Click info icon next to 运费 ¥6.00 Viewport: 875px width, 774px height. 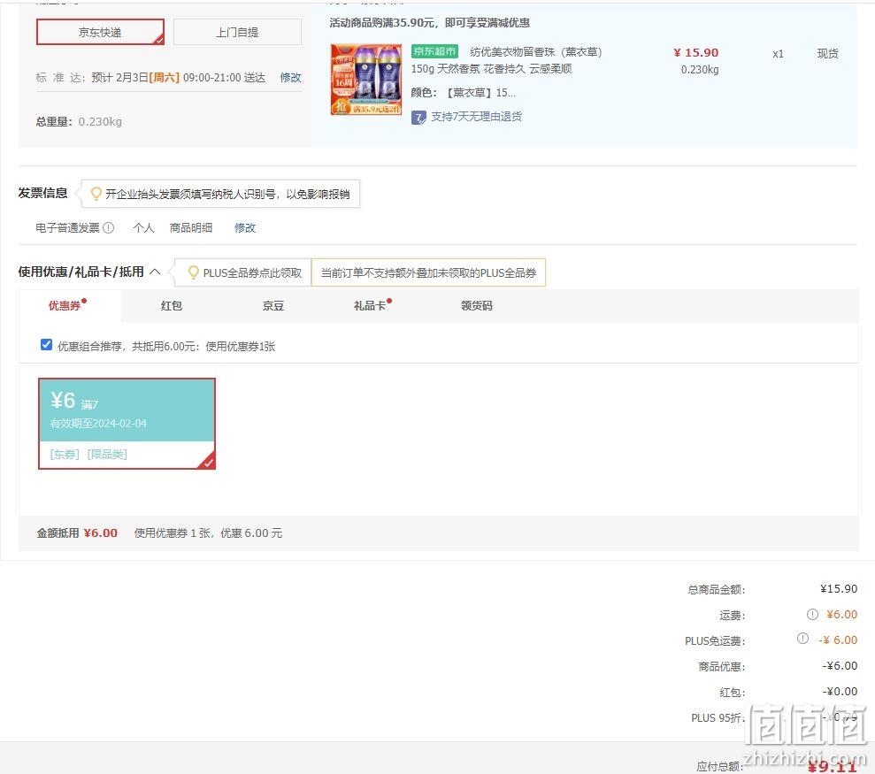click(812, 615)
